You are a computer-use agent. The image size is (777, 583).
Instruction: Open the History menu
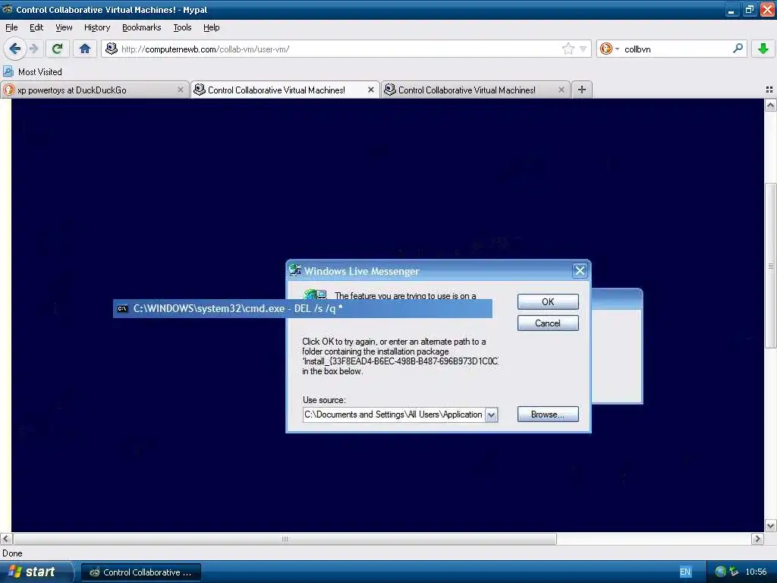97,27
